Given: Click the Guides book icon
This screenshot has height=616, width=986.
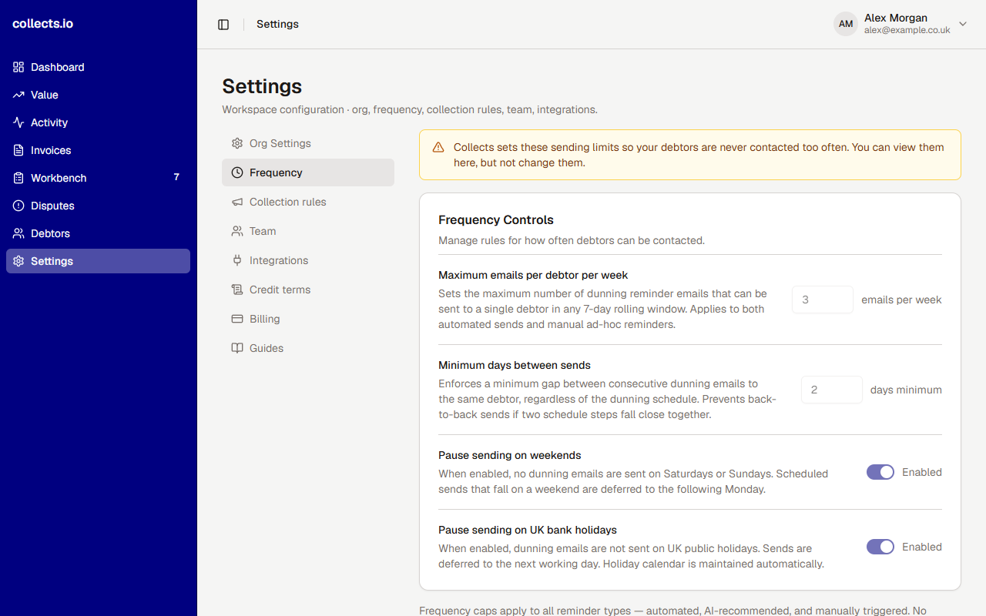Looking at the screenshot, I should [x=237, y=348].
